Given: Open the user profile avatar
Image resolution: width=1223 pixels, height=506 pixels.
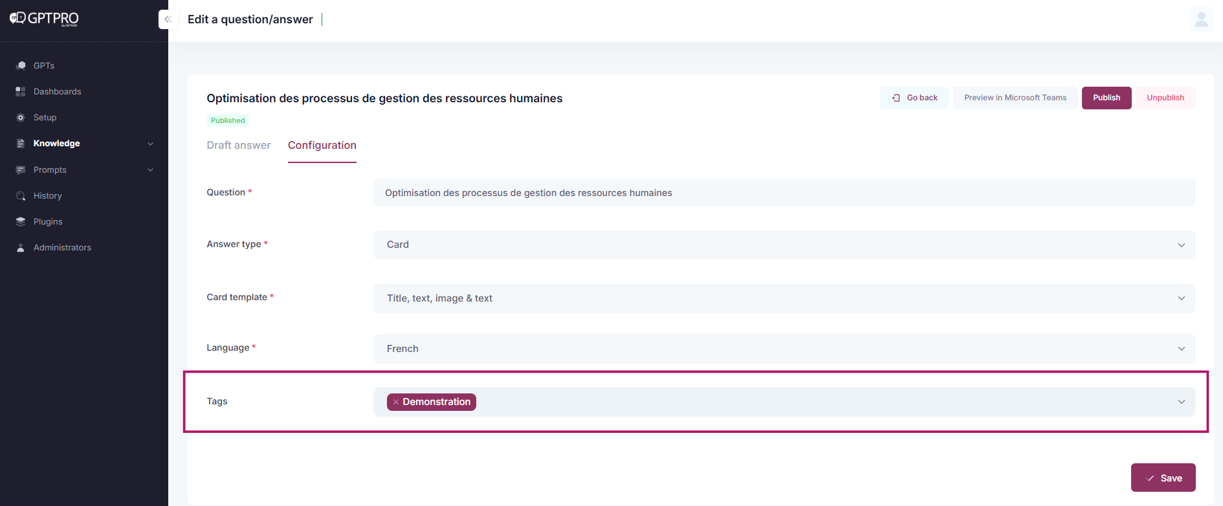Looking at the screenshot, I should (x=1201, y=19).
